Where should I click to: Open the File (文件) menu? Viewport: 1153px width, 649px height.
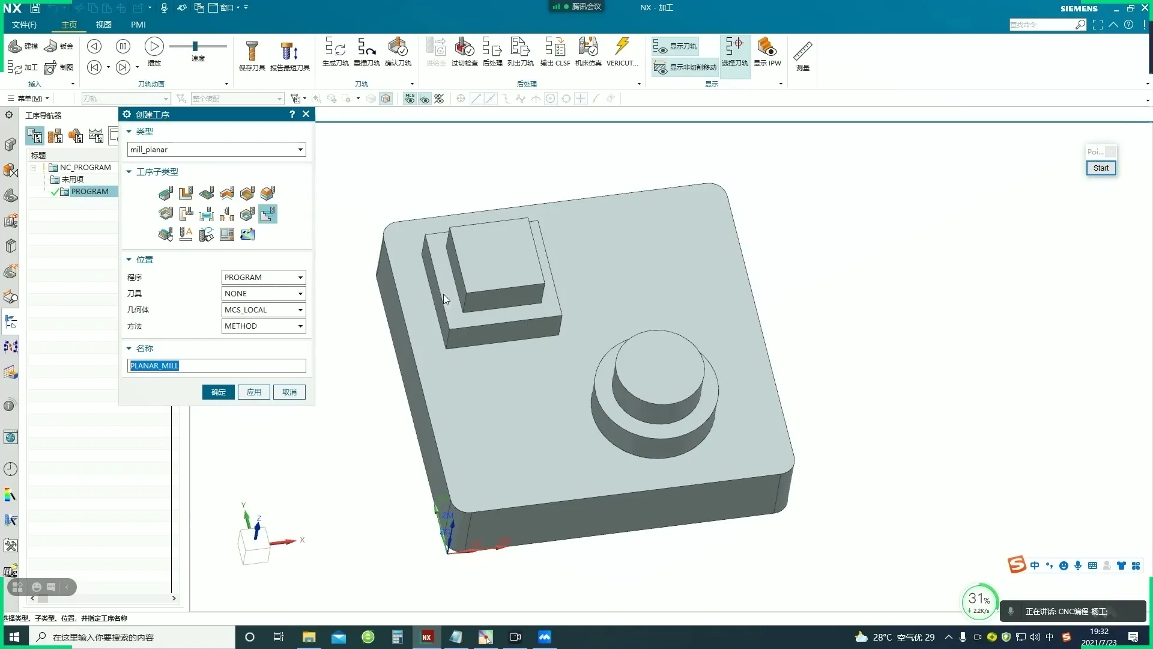24,25
